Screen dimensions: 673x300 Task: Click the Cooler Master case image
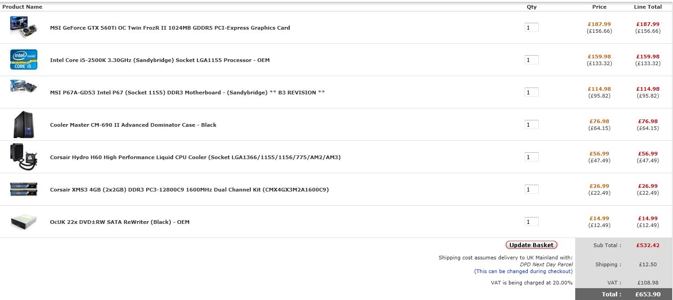pos(24,124)
